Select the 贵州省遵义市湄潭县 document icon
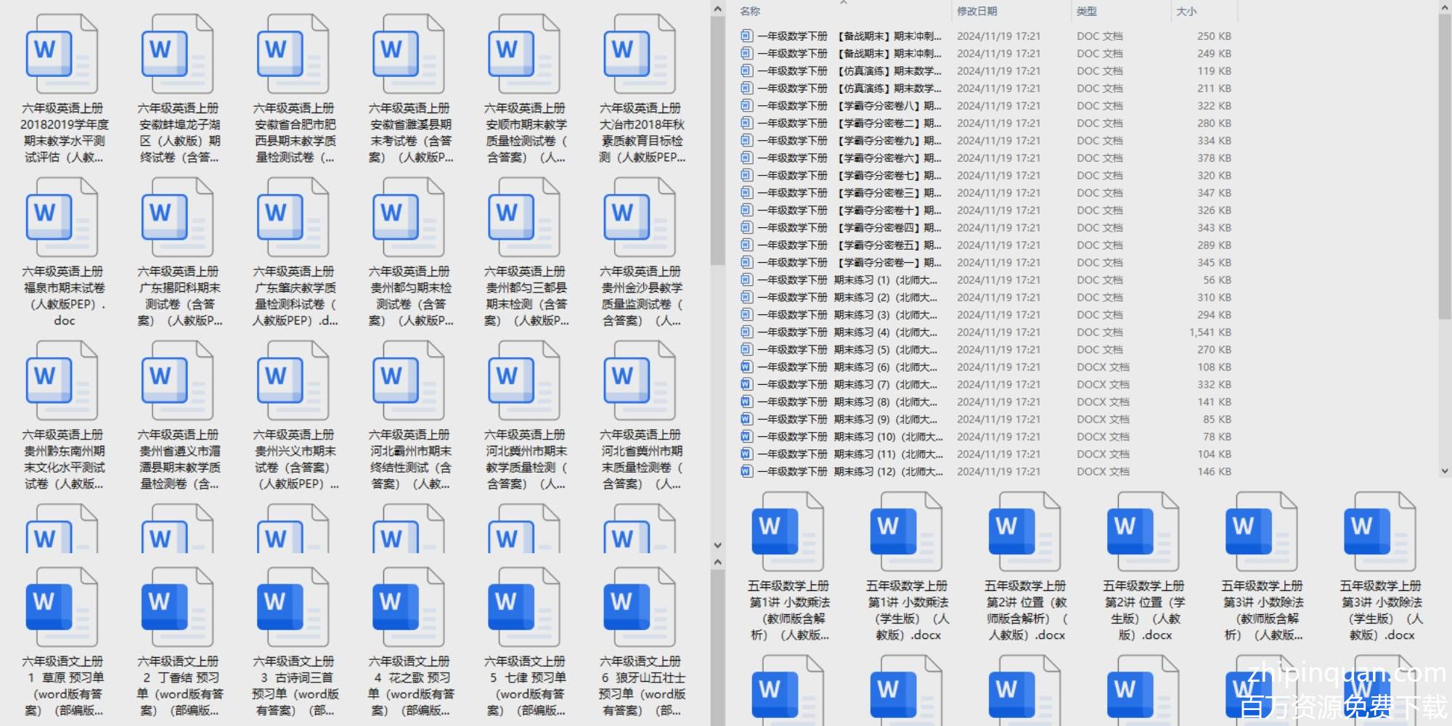The image size is (1452, 726). point(177,381)
